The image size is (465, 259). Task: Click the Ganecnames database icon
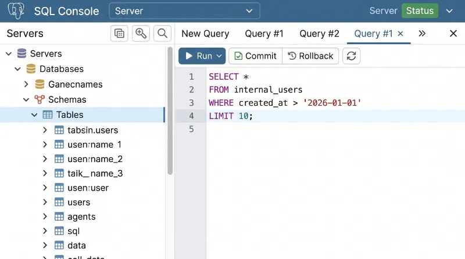[40, 84]
